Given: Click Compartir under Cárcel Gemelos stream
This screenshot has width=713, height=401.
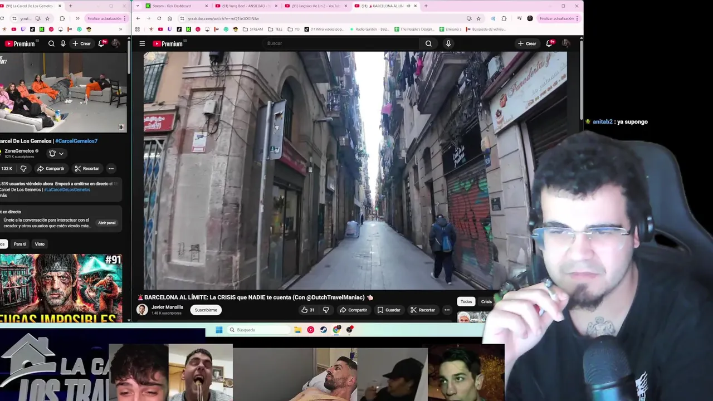Looking at the screenshot, I should point(51,168).
